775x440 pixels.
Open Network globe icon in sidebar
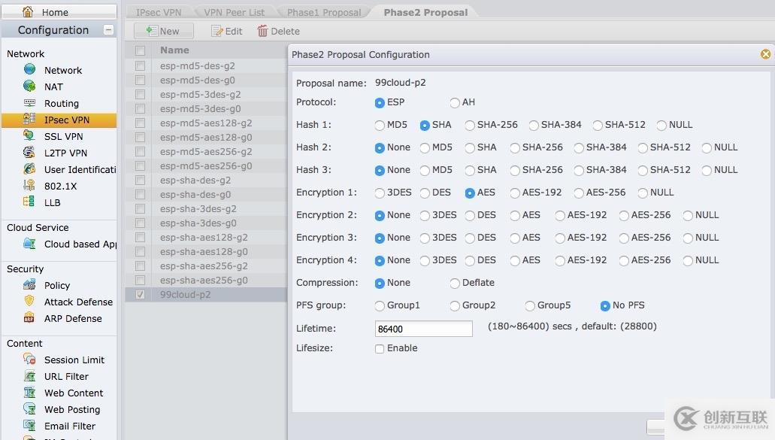coord(29,70)
